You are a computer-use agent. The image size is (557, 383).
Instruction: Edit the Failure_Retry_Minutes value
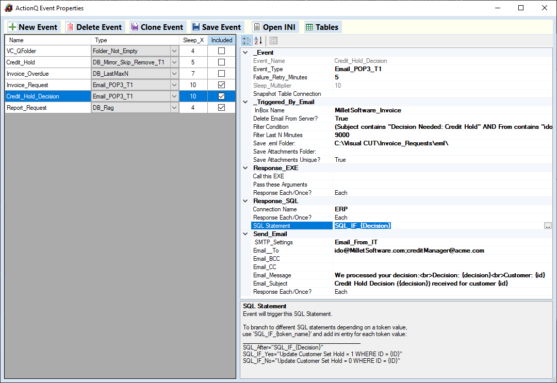[443, 77]
